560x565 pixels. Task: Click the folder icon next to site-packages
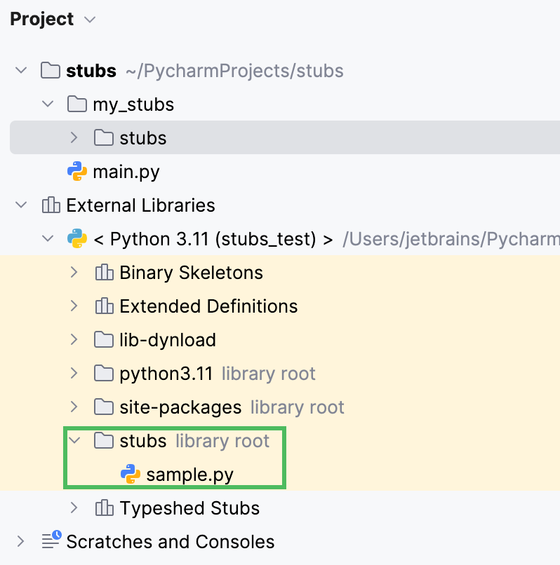pos(104,407)
